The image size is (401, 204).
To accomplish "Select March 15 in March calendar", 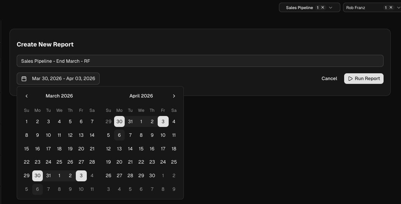I will click(x=27, y=149).
